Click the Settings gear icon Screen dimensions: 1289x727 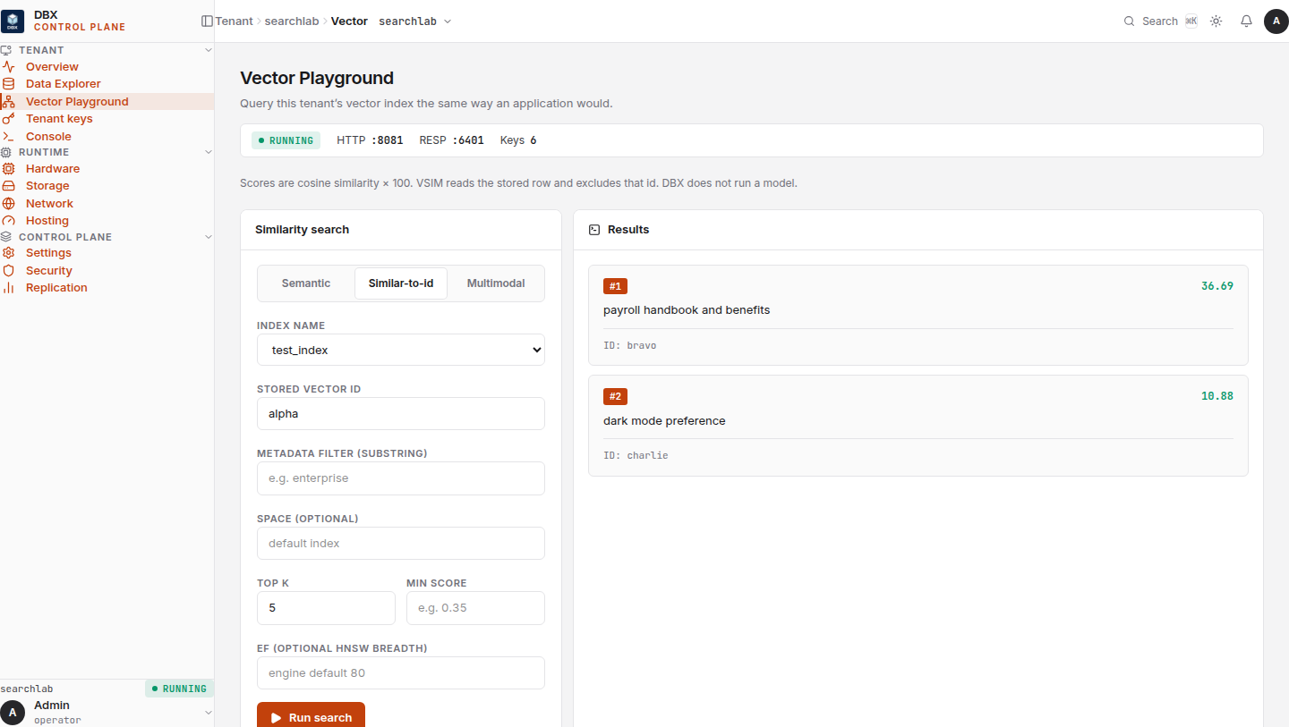coord(8,253)
